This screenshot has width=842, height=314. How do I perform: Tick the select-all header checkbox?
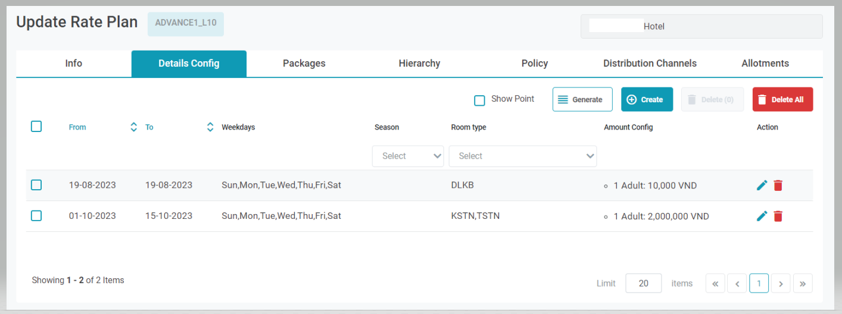(36, 127)
